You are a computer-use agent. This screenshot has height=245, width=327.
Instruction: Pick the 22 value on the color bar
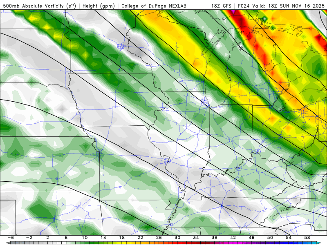coord(140,238)
